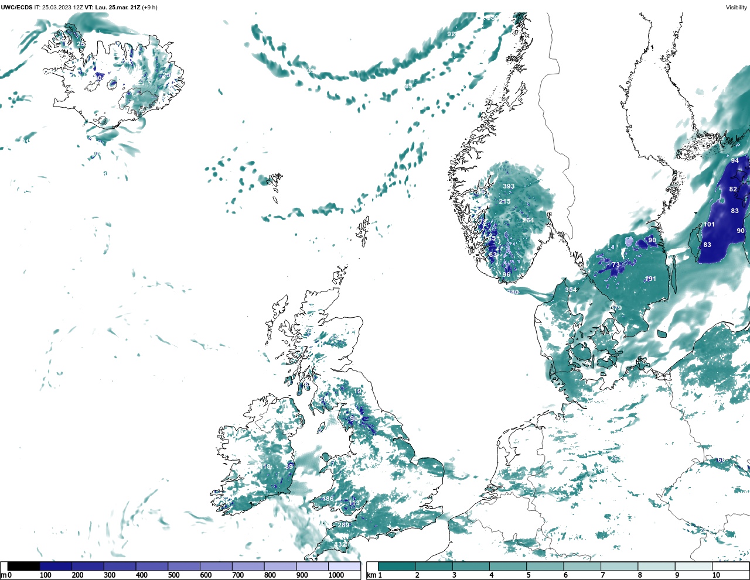750x580 pixels.
Task: Select the '118' value in southern Ireland
Action: point(265,466)
